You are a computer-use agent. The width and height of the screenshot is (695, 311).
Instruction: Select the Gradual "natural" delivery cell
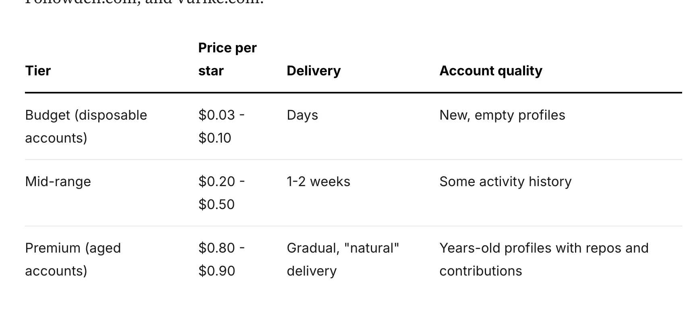[343, 259]
